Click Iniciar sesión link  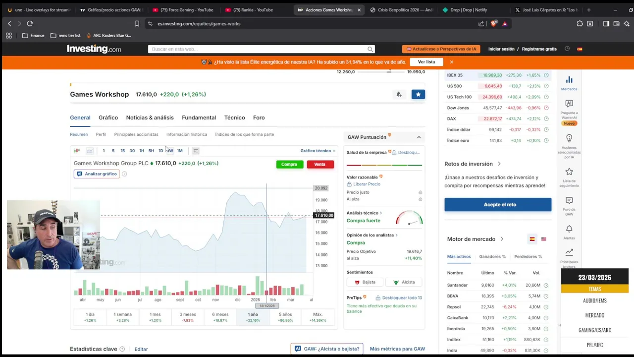tap(501, 49)
